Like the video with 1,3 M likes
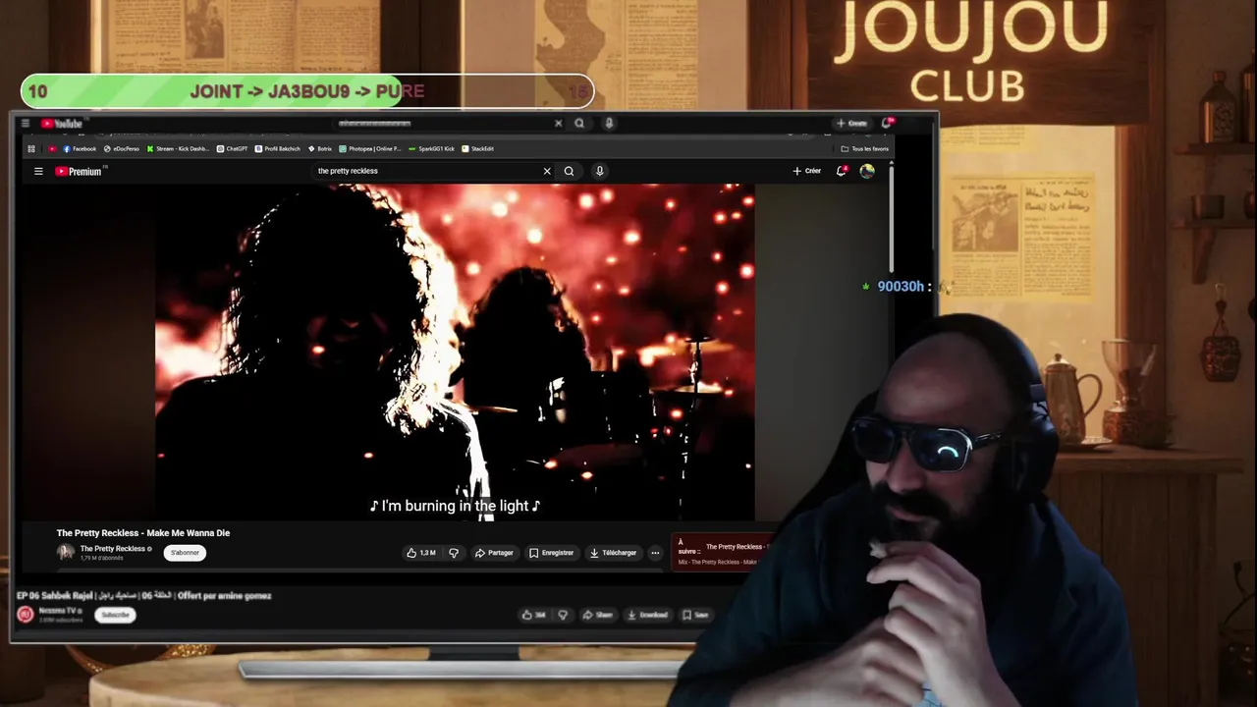 pos(421,553)
